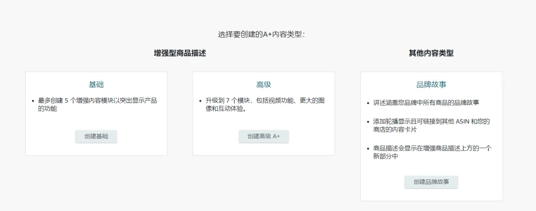
Task: Click the 增强型商品描述 section heading
Action: point(180,53)
